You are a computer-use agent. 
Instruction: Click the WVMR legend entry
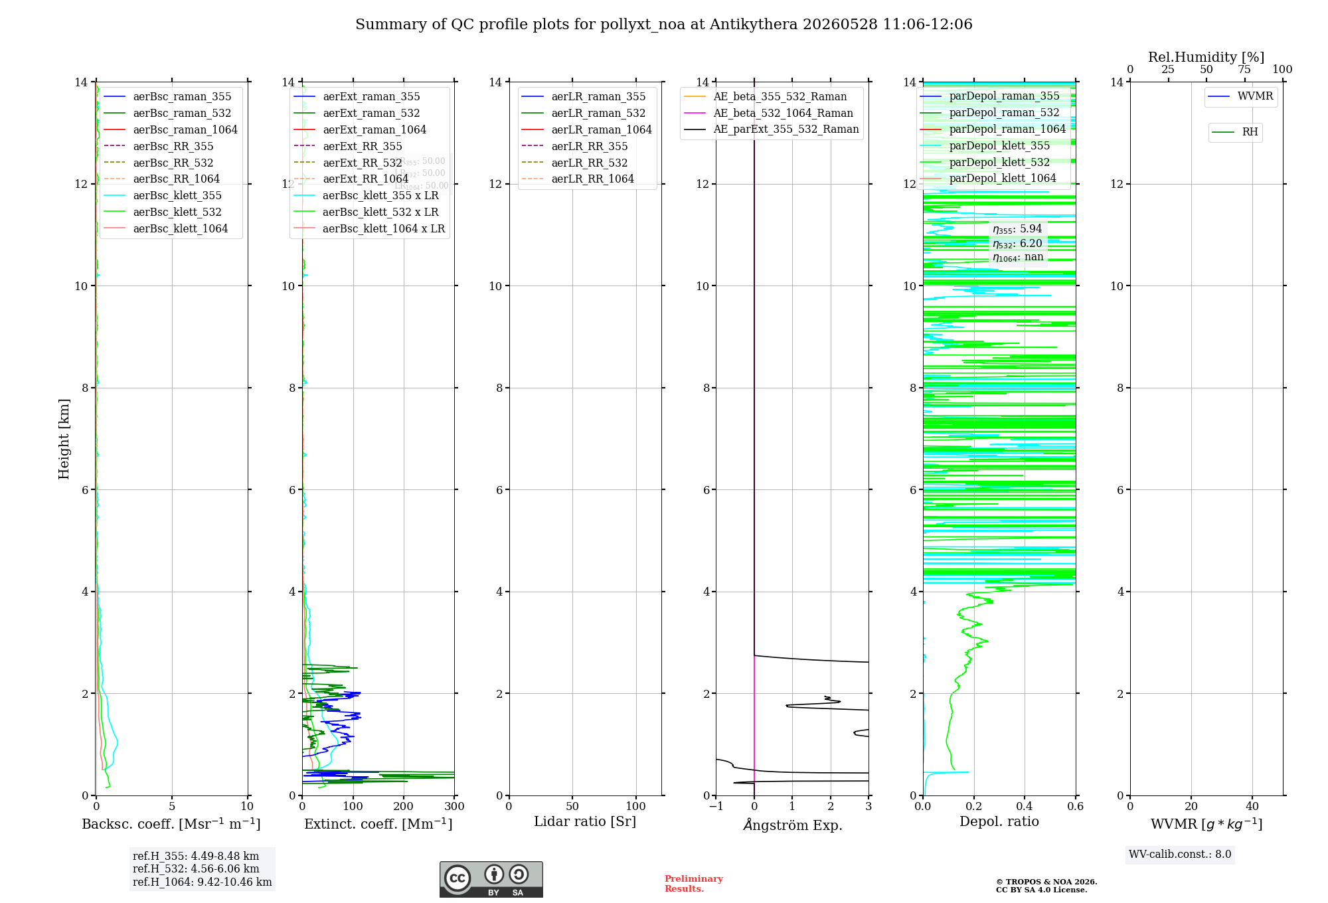point(1241,97)
